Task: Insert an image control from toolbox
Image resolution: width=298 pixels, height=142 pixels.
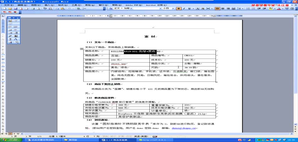Action: coord(10,42)
